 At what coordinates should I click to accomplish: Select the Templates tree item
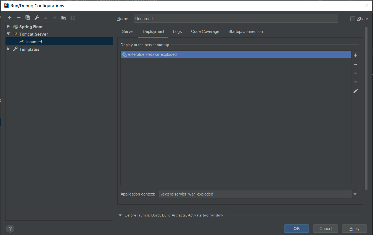(29, 49)
